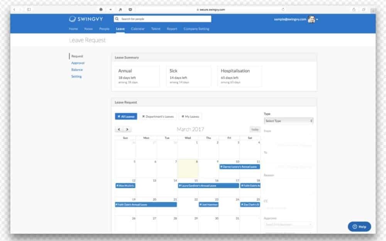
Task: Toggle the Department's Leaves filter
Action: point(158,116)
